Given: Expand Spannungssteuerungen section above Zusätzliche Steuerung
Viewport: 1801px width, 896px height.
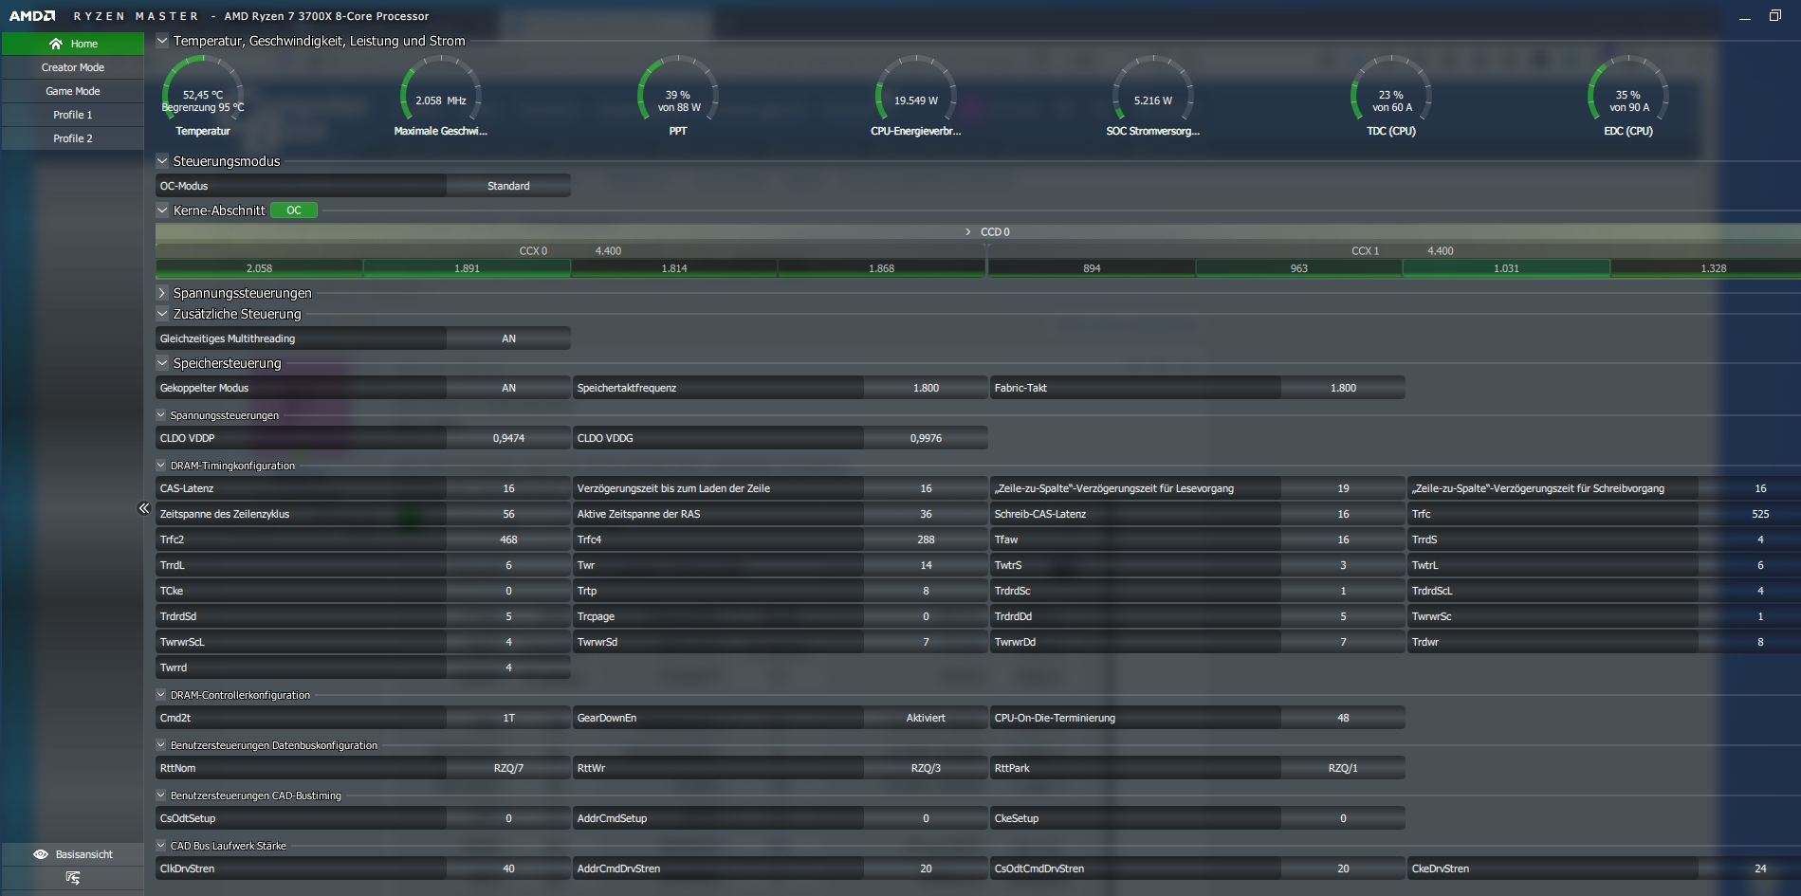Looking at the screenshot, I should [162, 293].
